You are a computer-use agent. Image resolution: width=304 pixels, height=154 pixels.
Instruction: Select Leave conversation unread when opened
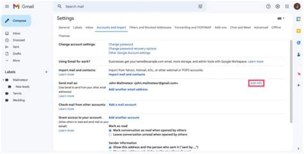click(x=110, y=135)
